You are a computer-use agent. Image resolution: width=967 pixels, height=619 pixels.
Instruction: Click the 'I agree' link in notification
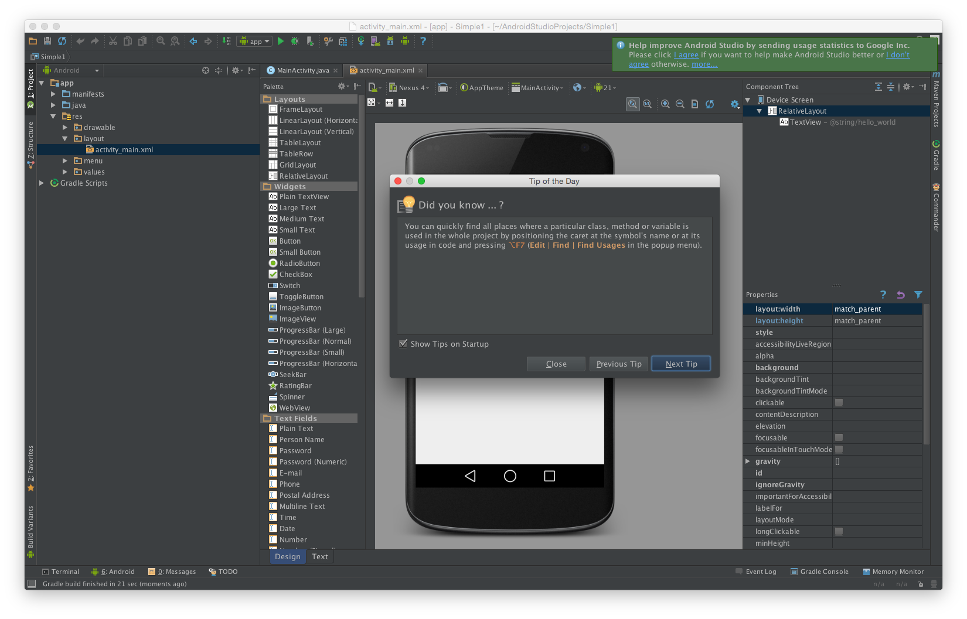coord(686,54)
